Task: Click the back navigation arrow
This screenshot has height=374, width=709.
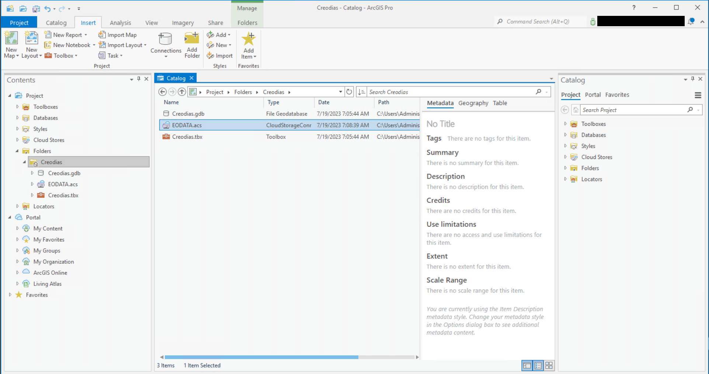Action: pyautogui.click(x=162, y=91)
